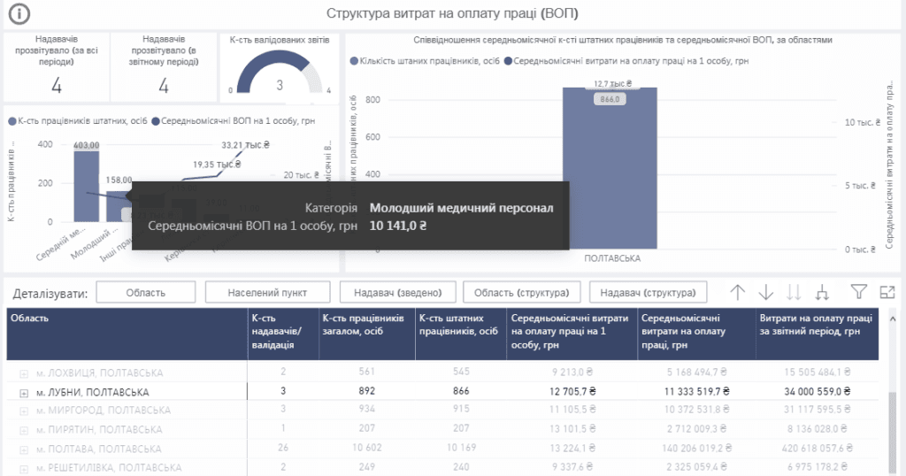The height and width of the screenshot is (476, 906).
Task: Sort by Витрати на оплату праці за звітний період
Action: click(x=817, y=334)
